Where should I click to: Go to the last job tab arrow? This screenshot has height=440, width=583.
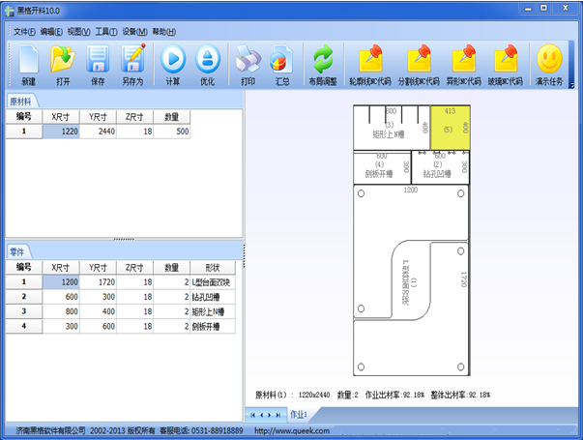[277, 414]
